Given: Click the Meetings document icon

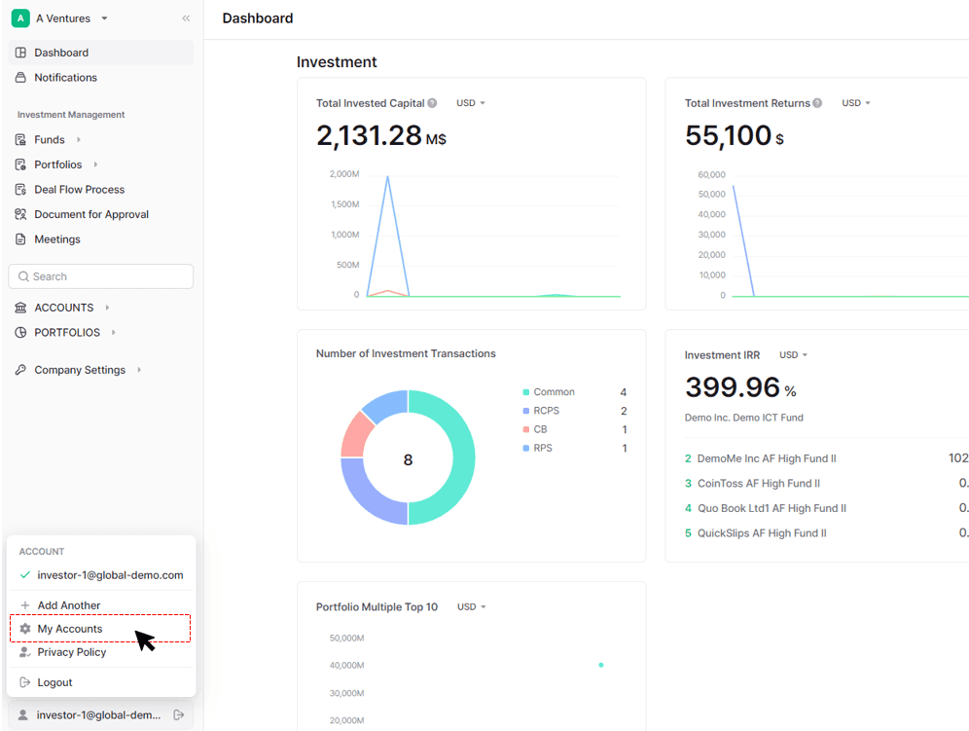Looking at the screenshot, I should coord(20,238).
